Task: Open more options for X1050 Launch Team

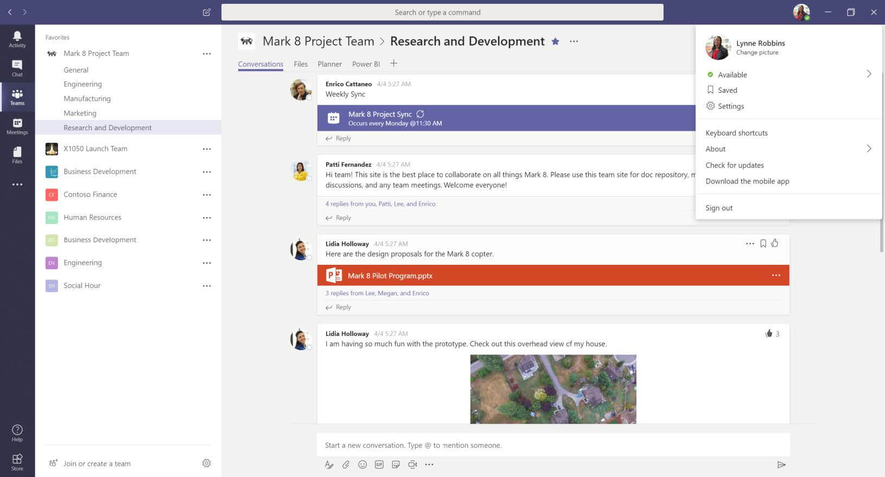Action: pos(207,149)
